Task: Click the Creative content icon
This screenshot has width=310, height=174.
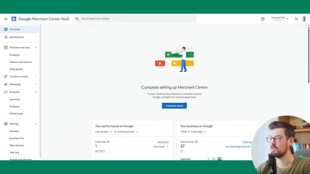Action: point(6,76)
